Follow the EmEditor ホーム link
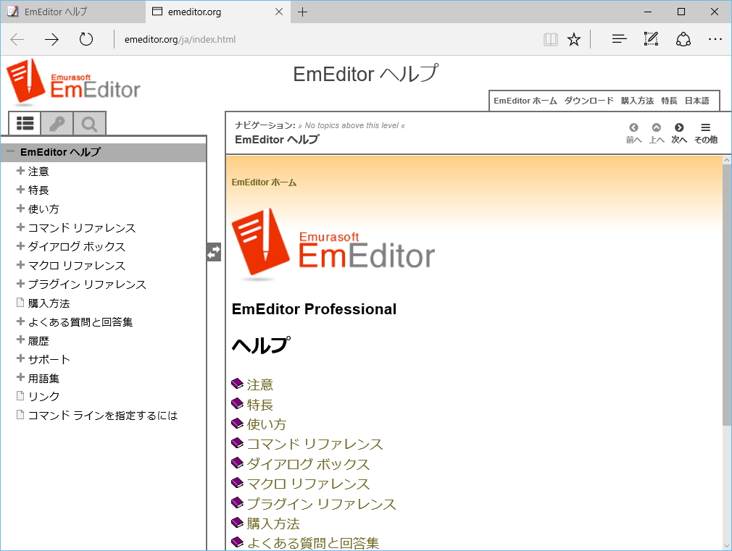The width and height of the screenshot is (732, 551). point(263,182)
